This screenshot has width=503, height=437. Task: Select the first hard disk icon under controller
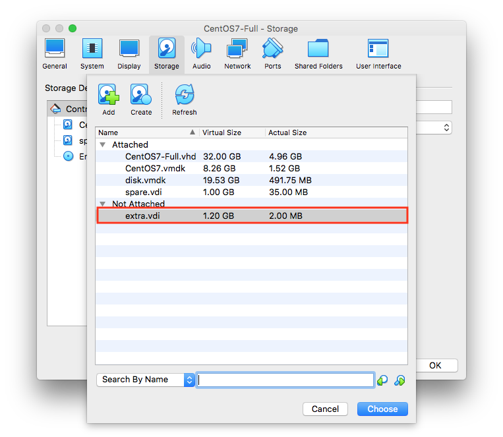point(68,124)
